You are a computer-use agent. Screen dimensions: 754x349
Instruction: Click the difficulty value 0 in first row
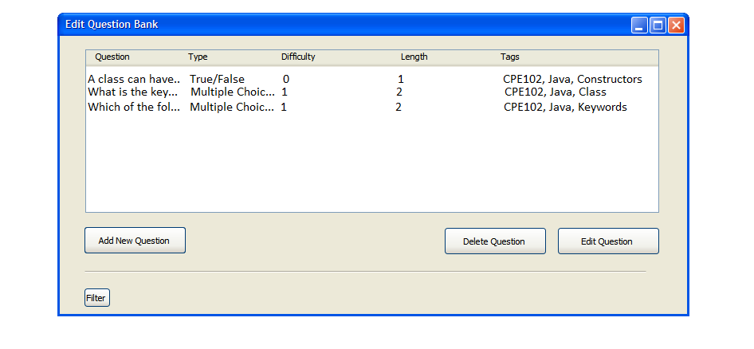(x=286, y=80)
